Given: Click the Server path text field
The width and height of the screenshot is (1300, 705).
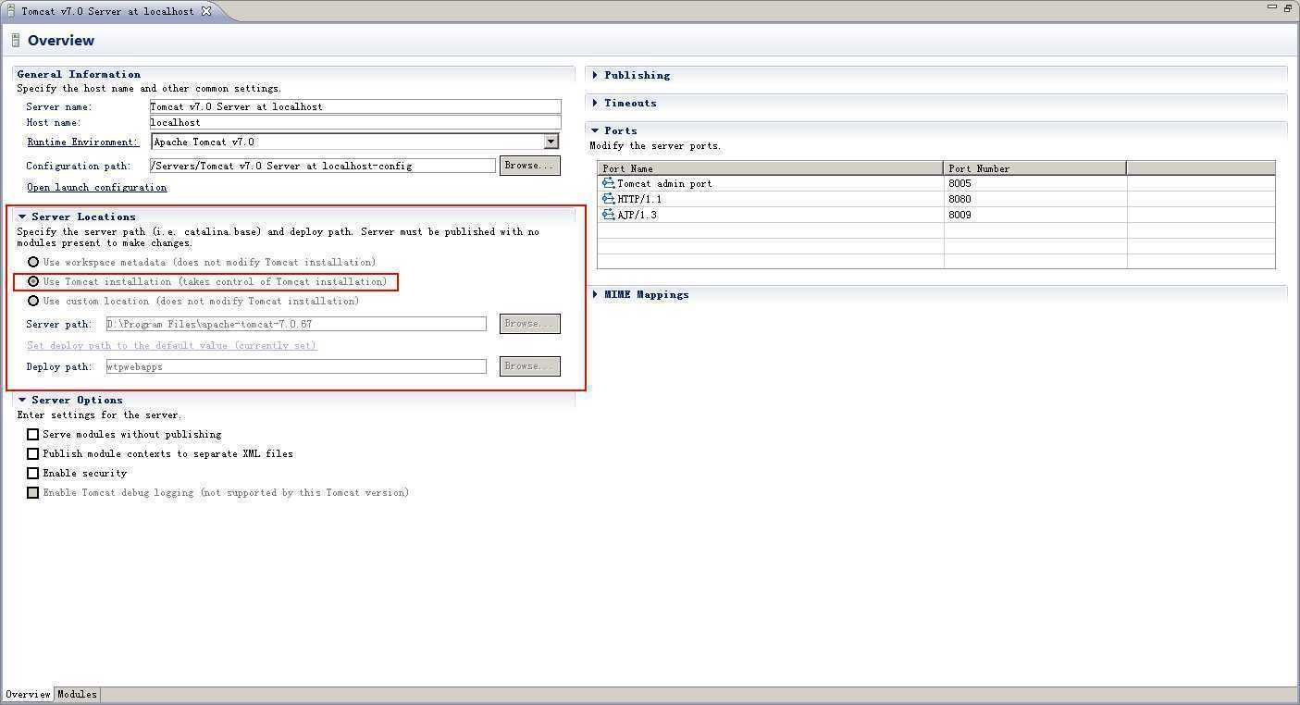Looking at the screenshot, I should tap(295, 324).
